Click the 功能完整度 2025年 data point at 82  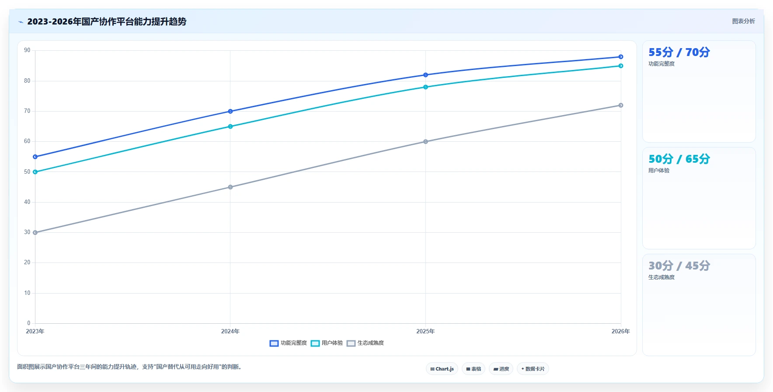(x=425, y=75)
